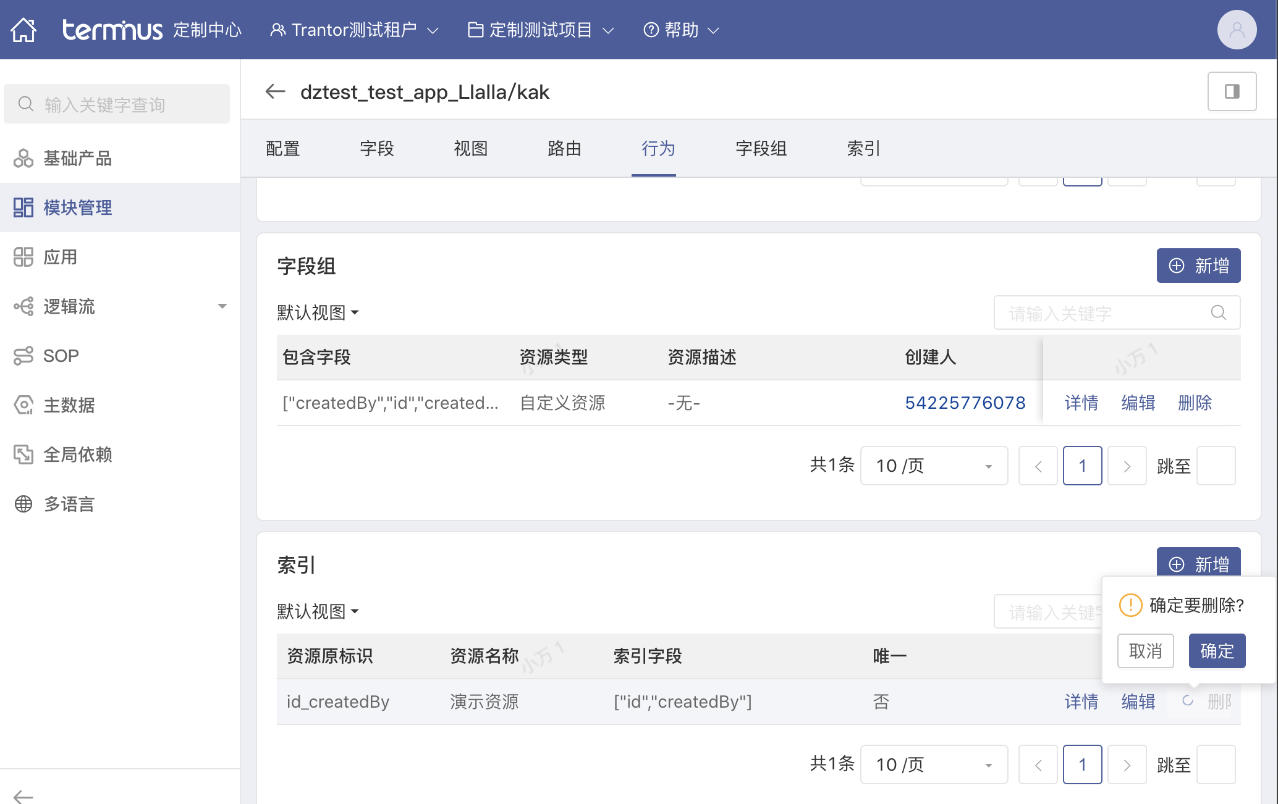Expand the 逻辑流 submenu arrow
This screenshot has height=804, width=1278.
pos(222,306)
